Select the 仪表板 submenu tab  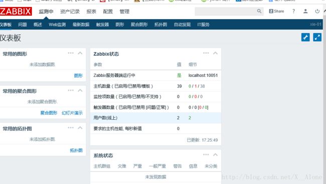pyautogui.click(x=6, y=25)
